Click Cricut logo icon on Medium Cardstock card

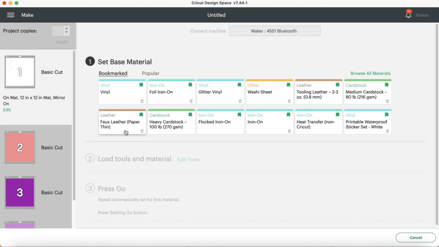387,101
